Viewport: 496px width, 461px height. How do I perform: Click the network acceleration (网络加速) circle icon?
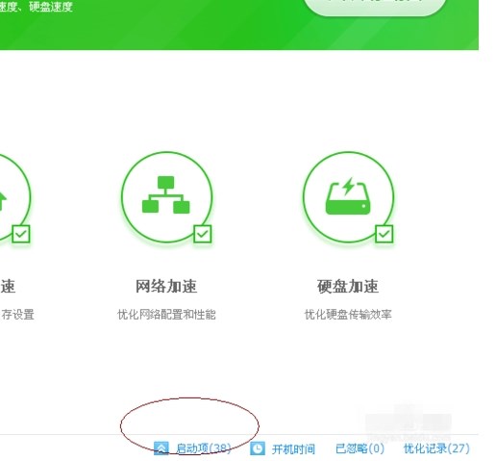pos(166,197)
